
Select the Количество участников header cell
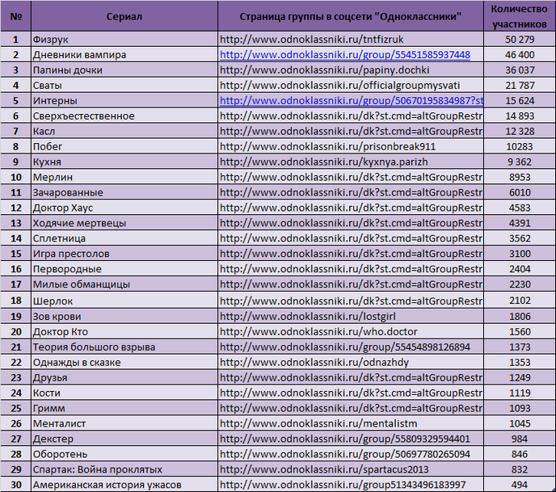520,16
